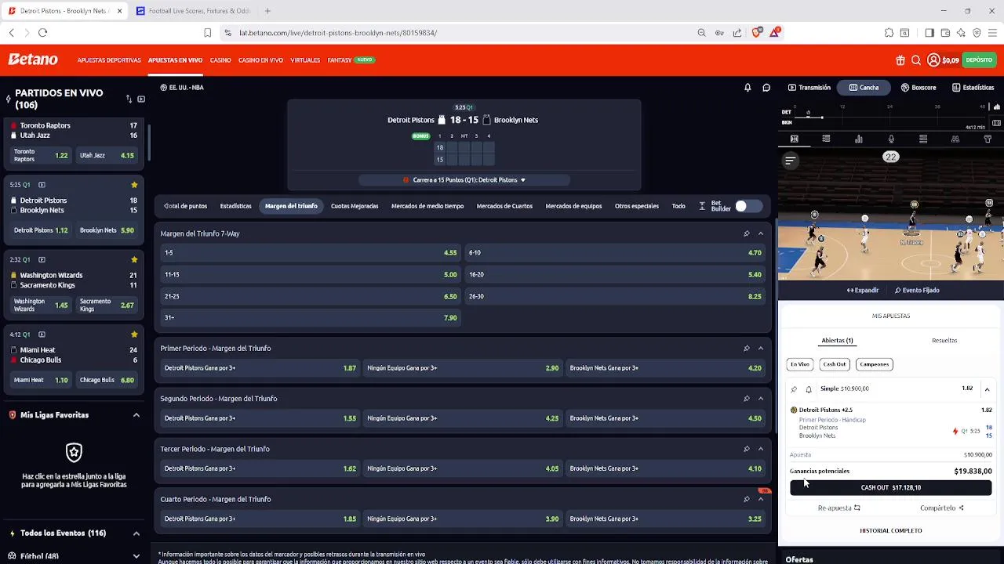Open the Boxscore tab
The height and width of the screenshot is (564, 1004).
919,88
